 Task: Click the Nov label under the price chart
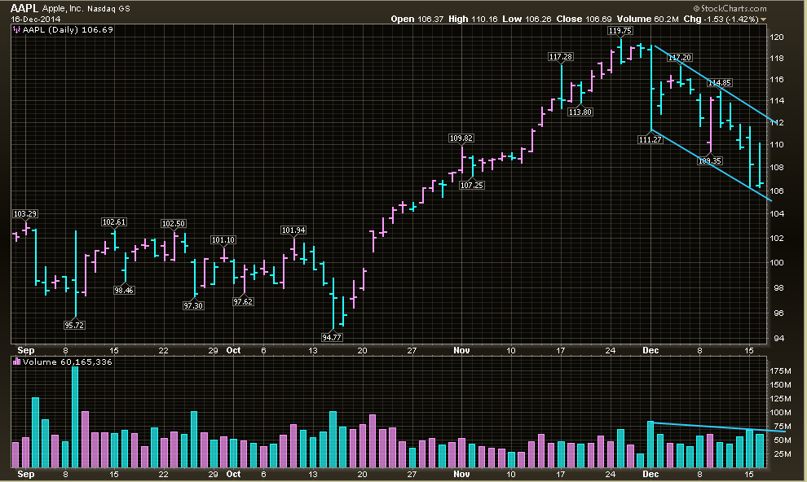point(461,350)
